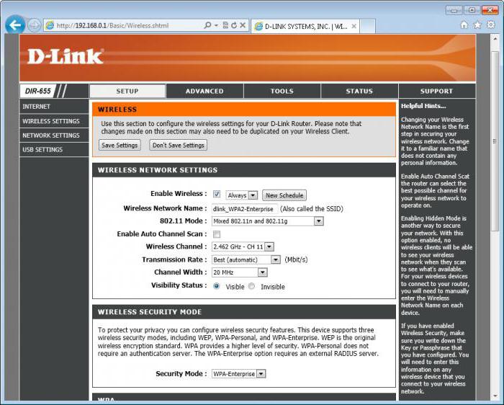Screen dimensions: 504x405
Task: Click the Save Settings button
Action: pos(120,145)
